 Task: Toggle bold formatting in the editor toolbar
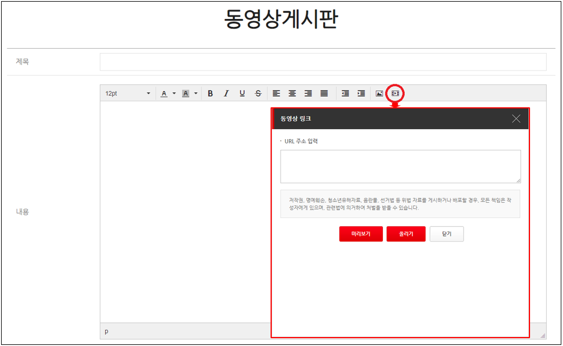[x=210, y=93]
